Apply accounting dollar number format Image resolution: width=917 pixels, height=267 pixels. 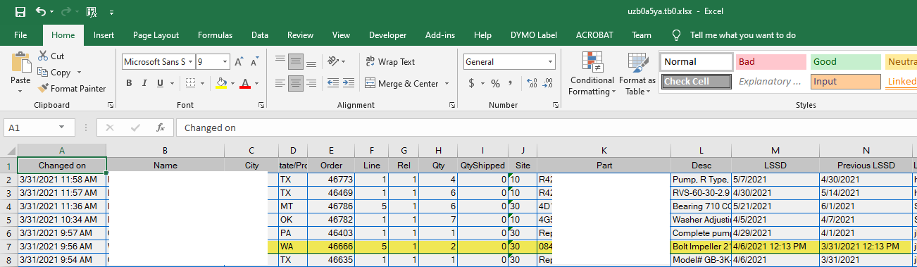pyautogui.click(x=472, y=84)
